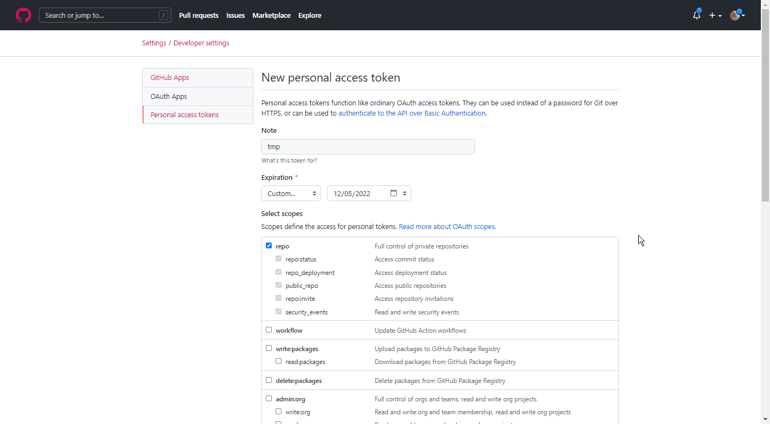Select OAuth Apps in sidebar

click(x=169, y=97)
